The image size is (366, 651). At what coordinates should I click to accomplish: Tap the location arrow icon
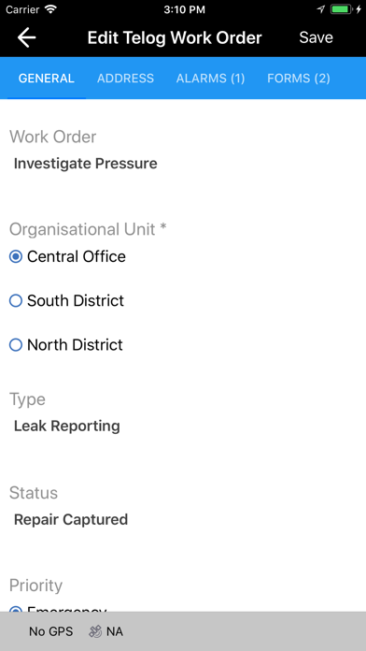click(x=321, y=9)
